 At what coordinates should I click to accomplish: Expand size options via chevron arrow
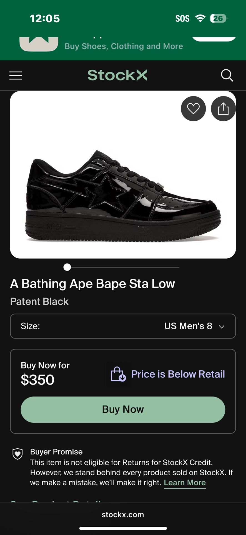tap(222, 327)
